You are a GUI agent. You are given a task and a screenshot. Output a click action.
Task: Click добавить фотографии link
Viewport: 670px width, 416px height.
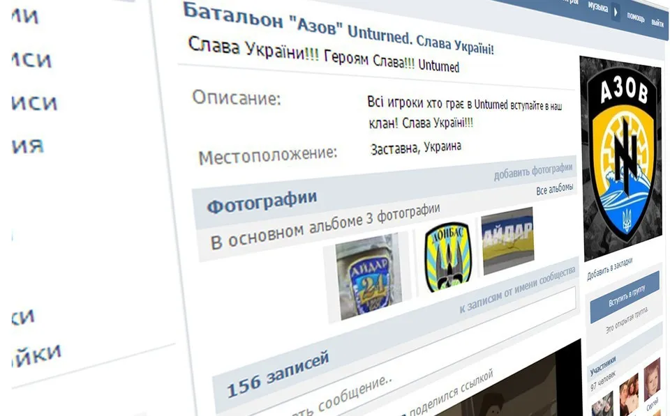(533, 171)
